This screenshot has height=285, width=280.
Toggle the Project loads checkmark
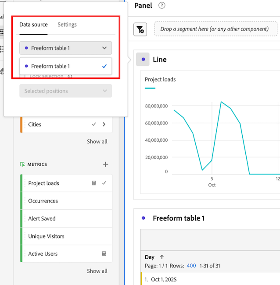(104, 183)
